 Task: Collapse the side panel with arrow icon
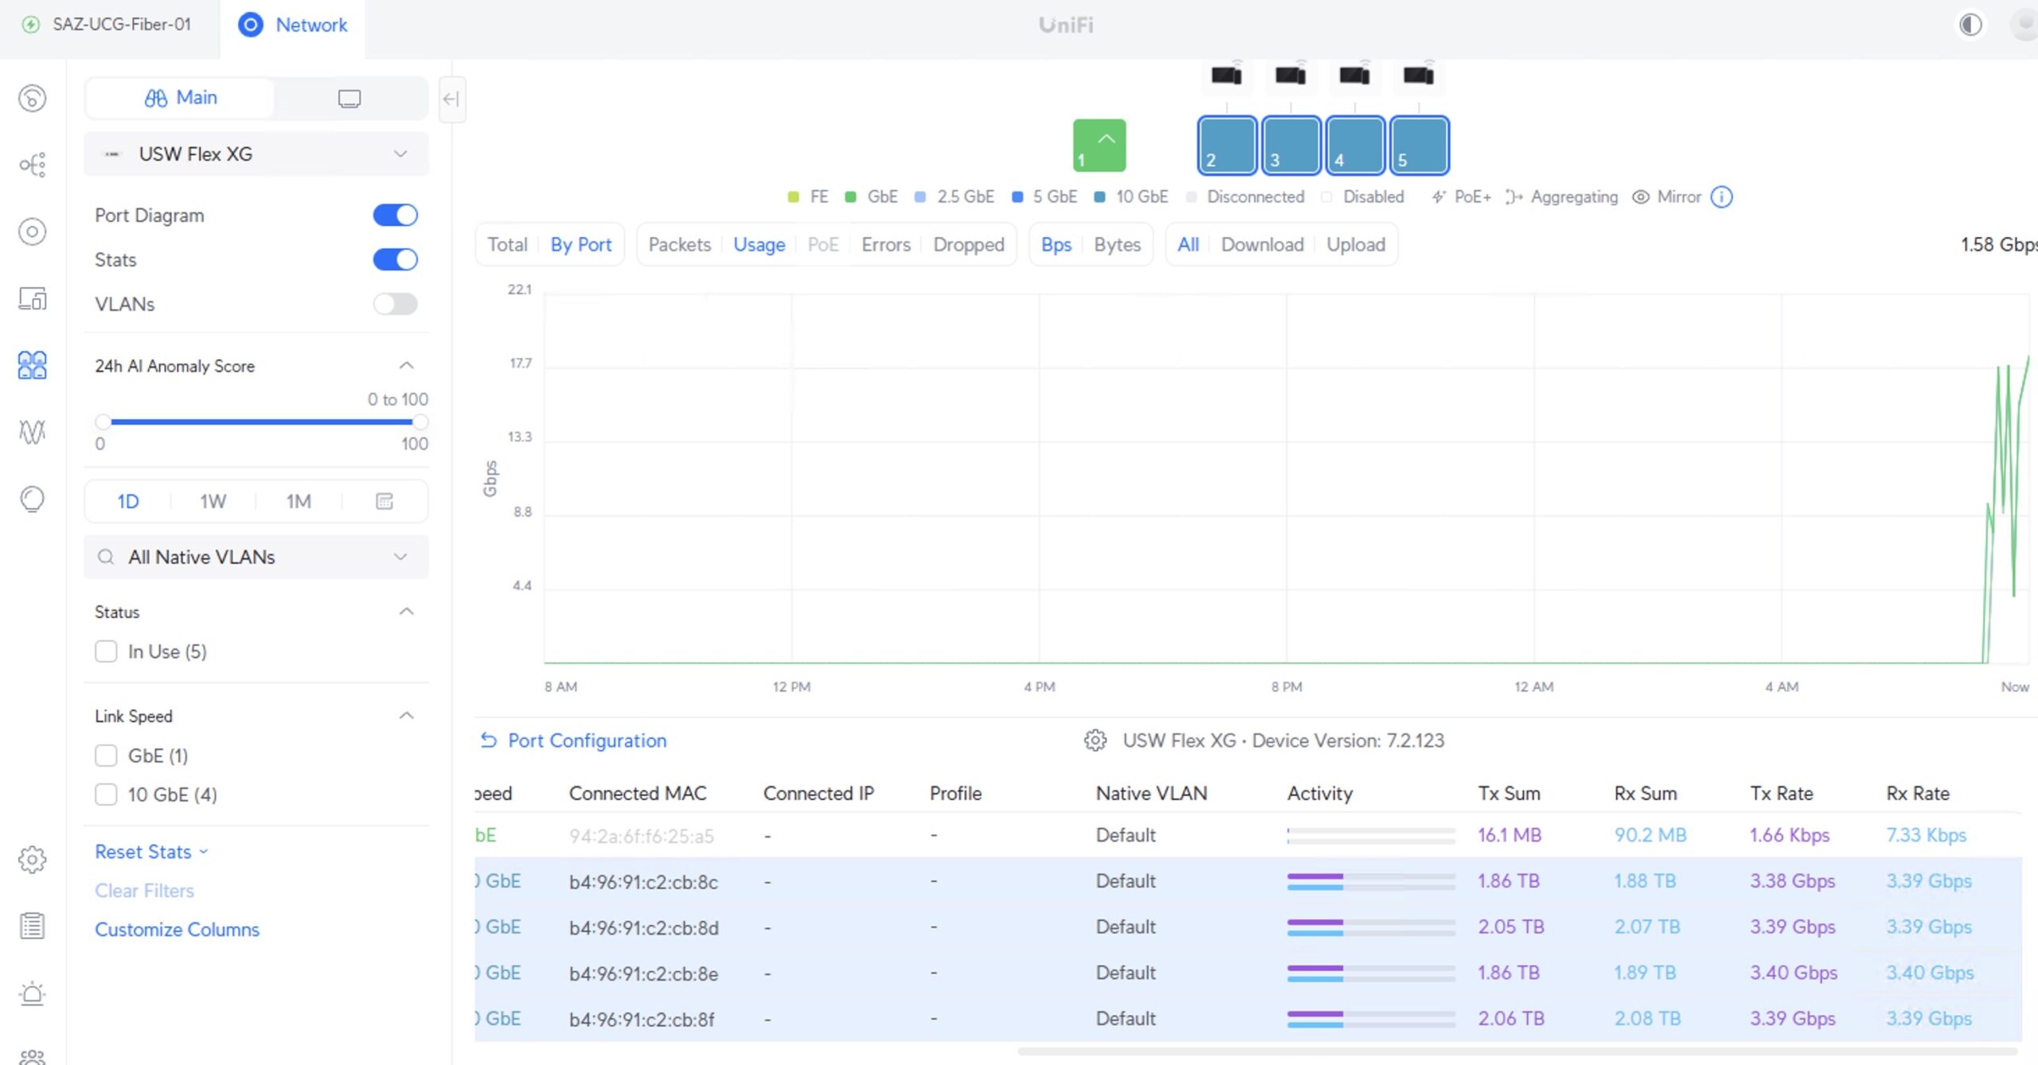(451, 99)
